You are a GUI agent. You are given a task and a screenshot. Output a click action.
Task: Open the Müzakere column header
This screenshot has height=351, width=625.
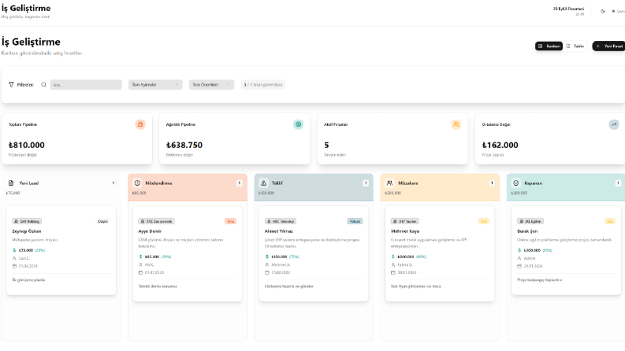[440, 187]
